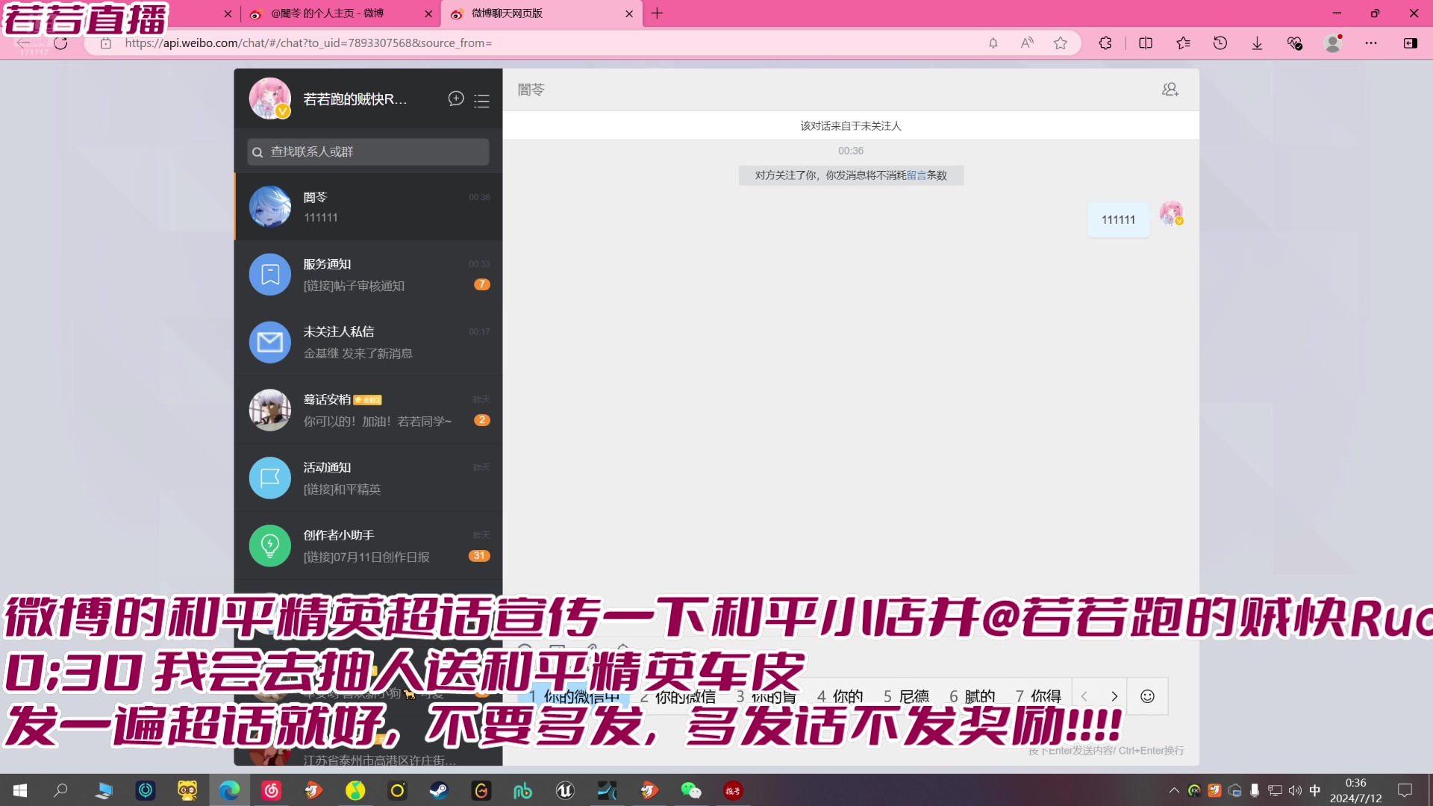
Task: Click the browser refresh icon
Action: pyautogui.click(x=61, y=43)
